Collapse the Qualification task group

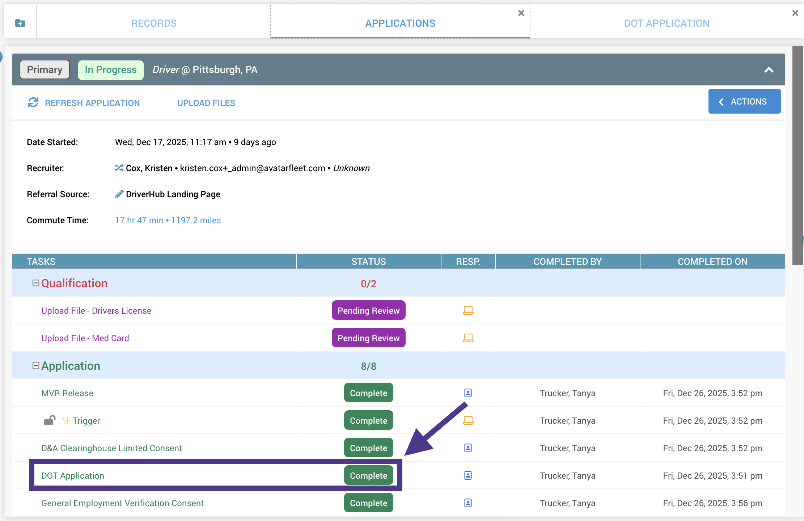click(x=35, y=283)
